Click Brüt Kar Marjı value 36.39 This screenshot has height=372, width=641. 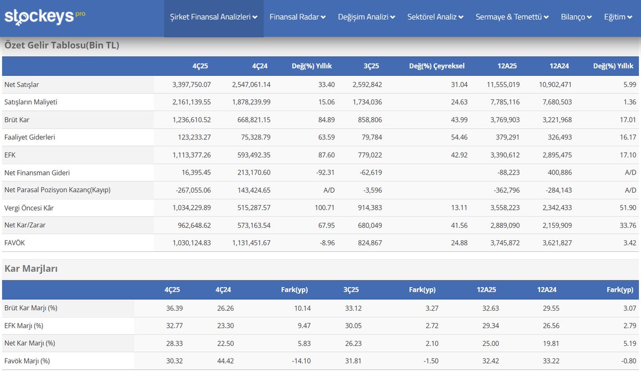pos(174,308)
